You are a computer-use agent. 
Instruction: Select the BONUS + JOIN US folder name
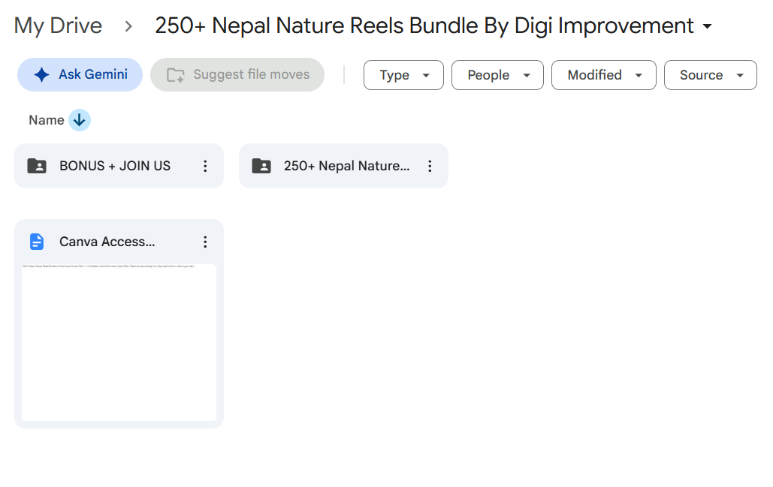115,166
